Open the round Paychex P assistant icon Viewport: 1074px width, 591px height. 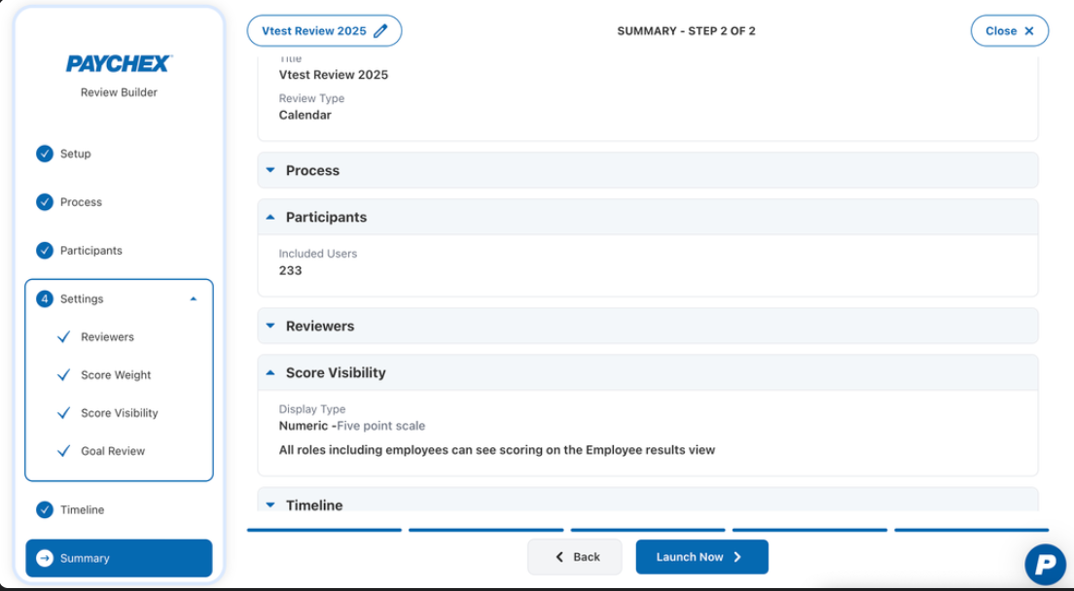pyautogui.click(x=1045, y=565)
